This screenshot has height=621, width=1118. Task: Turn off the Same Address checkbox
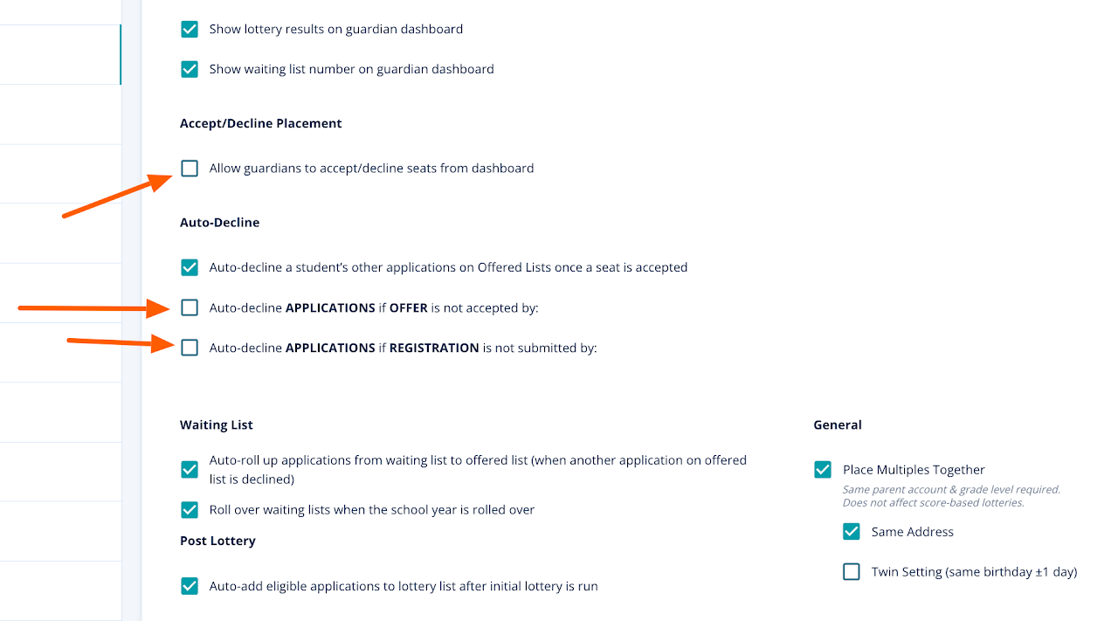pos(852,532)
